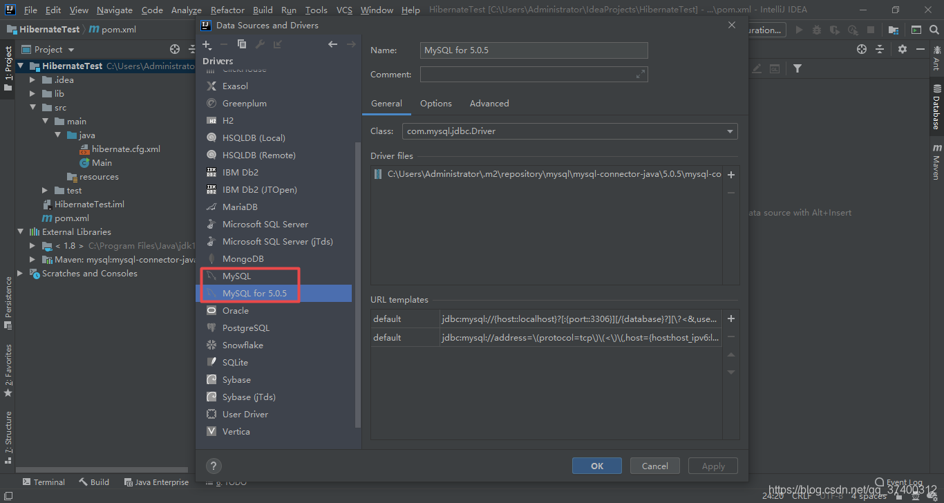Open the Java Enterprise tool window
944x503 pixels.
[156, 482]
